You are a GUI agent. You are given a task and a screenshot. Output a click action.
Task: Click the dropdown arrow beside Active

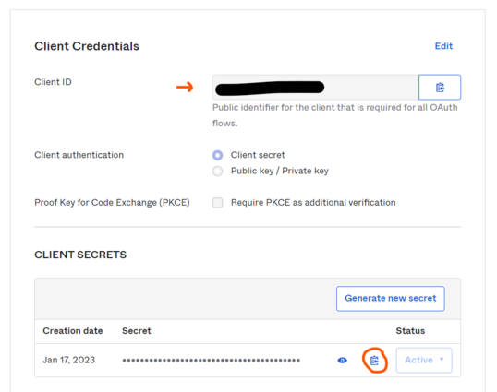point(442,360)
